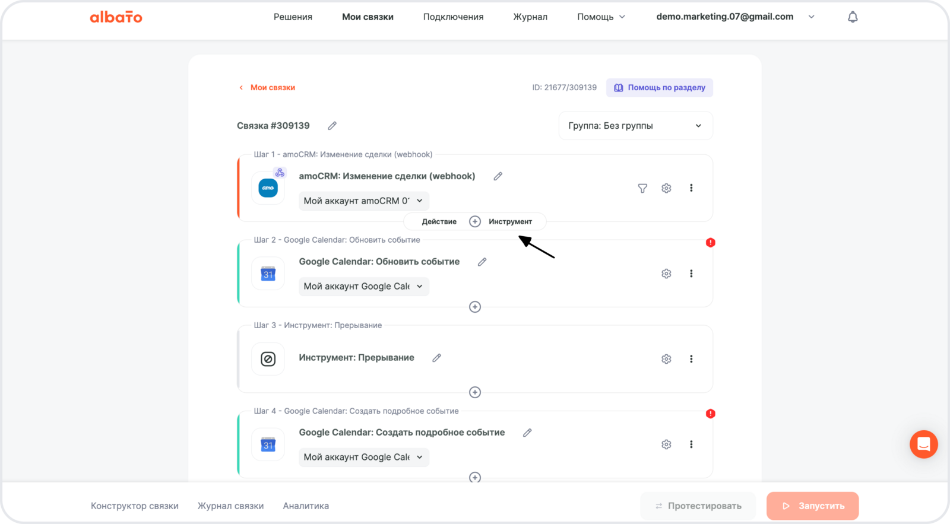Go back via Мои связки breadcrumb link
Image resolution: width=950 pixels, height=524 pixels.
[272, 88]
